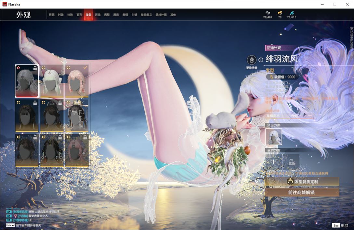The width and height of the screenshot is (354, 230).
Task: Click the 外观 page title
Action: click(x=23, y=15)
